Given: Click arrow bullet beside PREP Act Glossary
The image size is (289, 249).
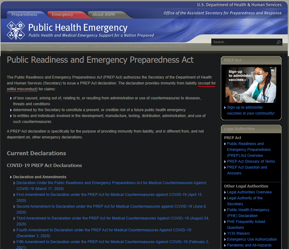Looking at the screenshot, I should pos(225,162).
